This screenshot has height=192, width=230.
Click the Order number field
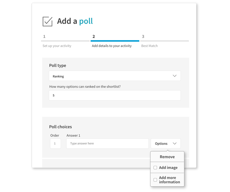click(x=55, y=143)
